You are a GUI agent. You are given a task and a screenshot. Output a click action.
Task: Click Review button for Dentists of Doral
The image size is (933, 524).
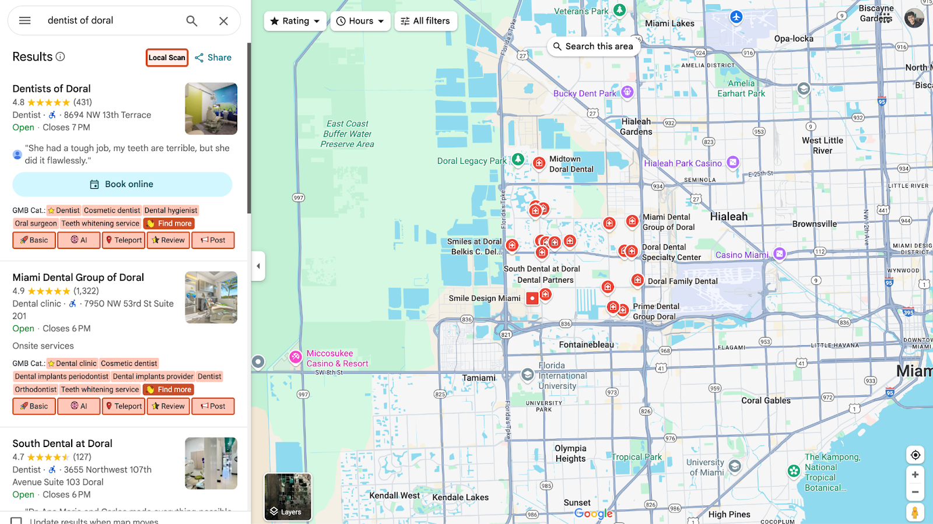pyautogui.click(x=169, y=240)
